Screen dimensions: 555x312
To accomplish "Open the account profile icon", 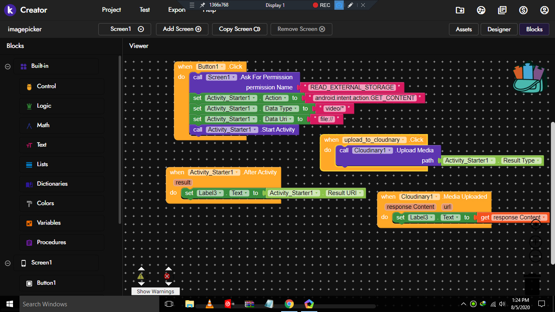I will (x=544, y=10).
